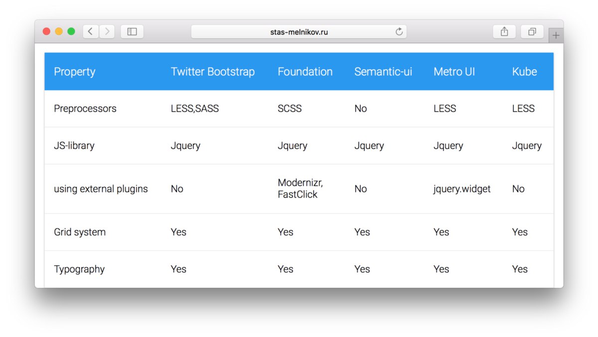Screen dimensions: 598x337
Task: Click the Metro UI column header
Action: point(454,72)
